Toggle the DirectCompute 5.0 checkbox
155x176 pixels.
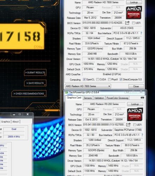[x=121, y=80]
